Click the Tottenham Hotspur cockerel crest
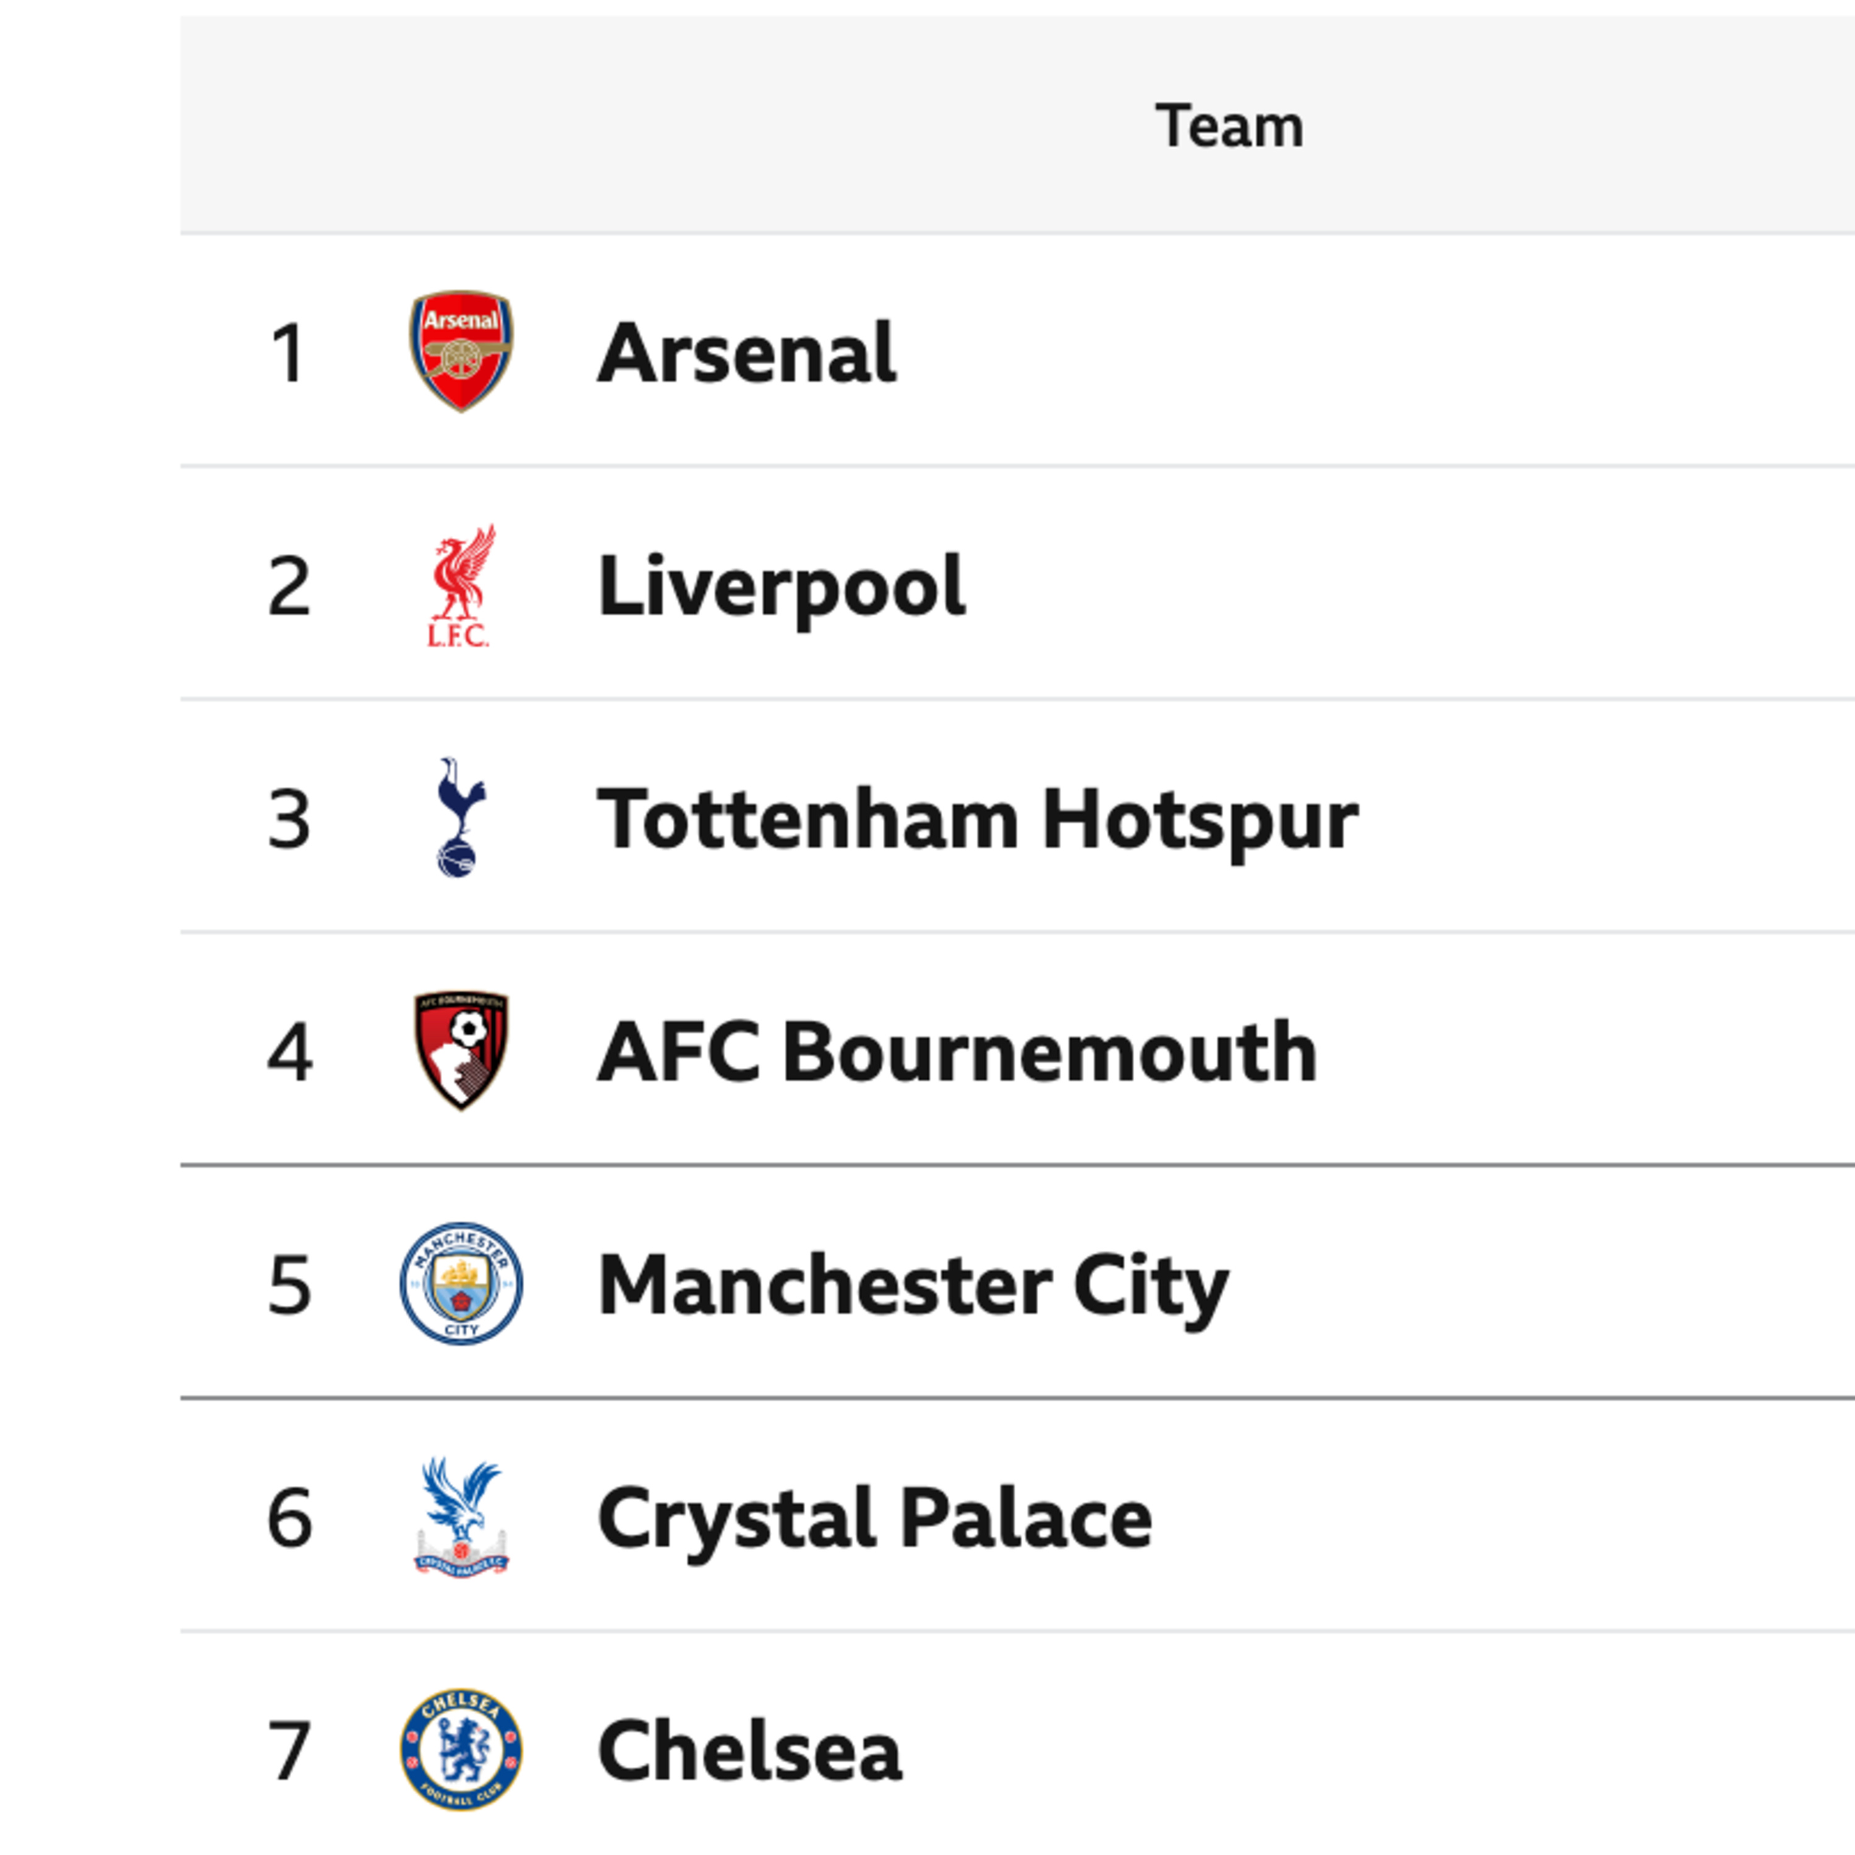This screenshot has width=1855, height=1855. 461,818
